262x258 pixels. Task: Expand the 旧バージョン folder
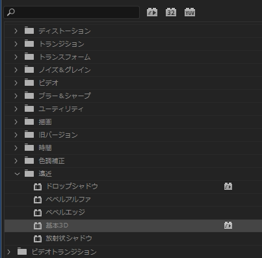click(16, 135)
